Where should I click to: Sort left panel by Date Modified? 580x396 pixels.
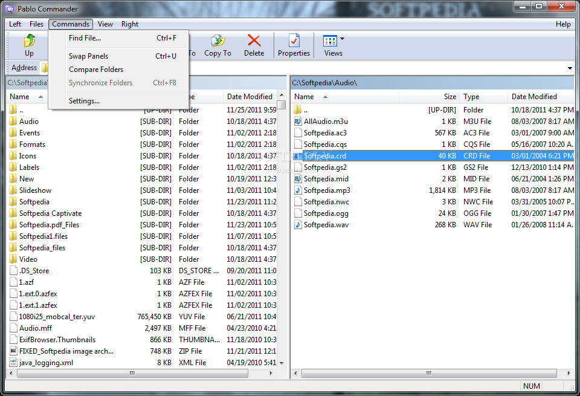pos(250,97)
